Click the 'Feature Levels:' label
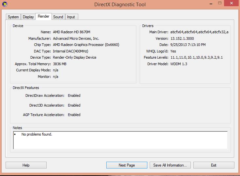 [x=156, y=57]
